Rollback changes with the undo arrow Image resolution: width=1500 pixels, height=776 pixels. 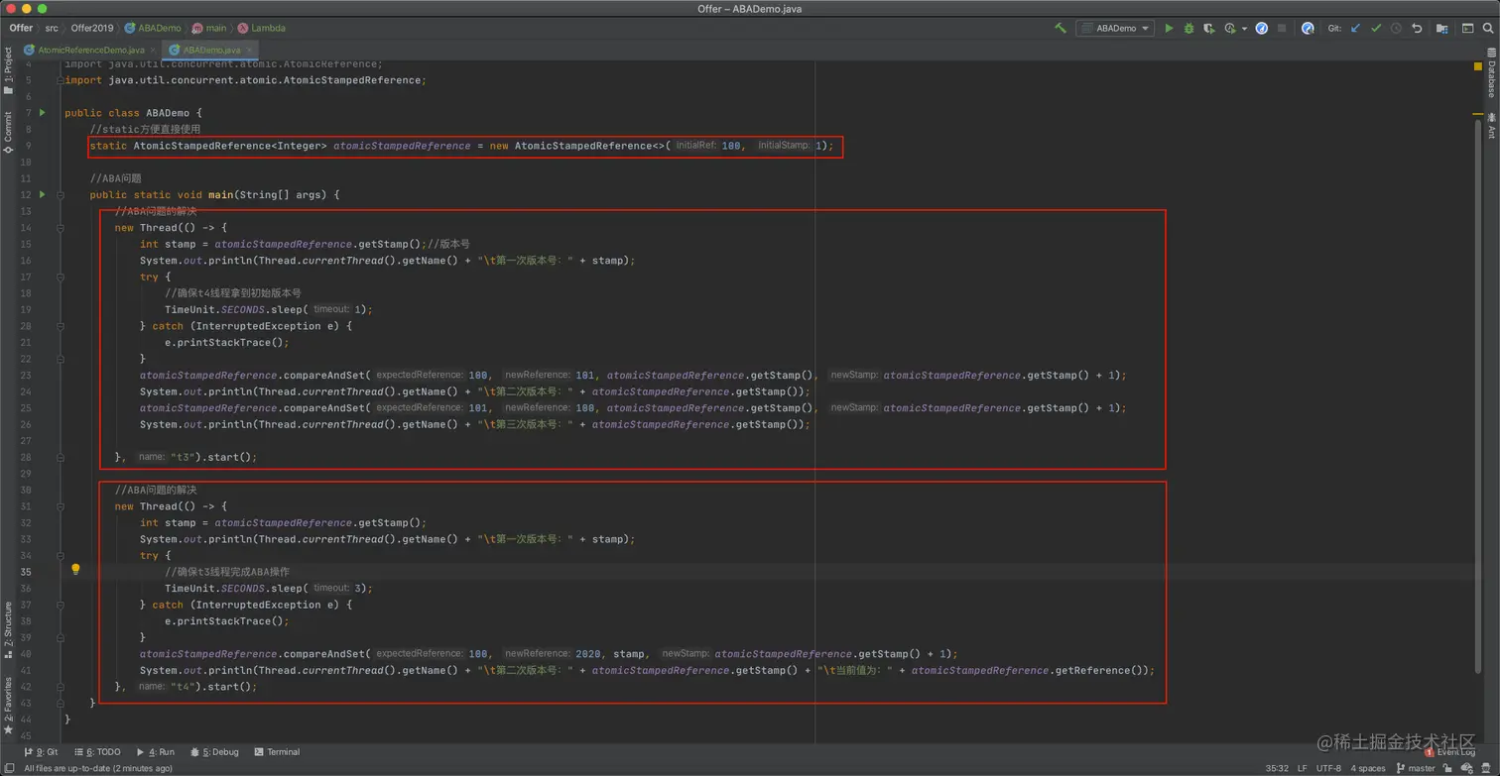(x=1417, y=28)
